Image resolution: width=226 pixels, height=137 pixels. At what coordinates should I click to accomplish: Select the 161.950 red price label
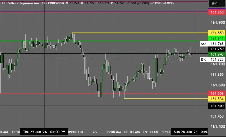click(x=217, y=12)
